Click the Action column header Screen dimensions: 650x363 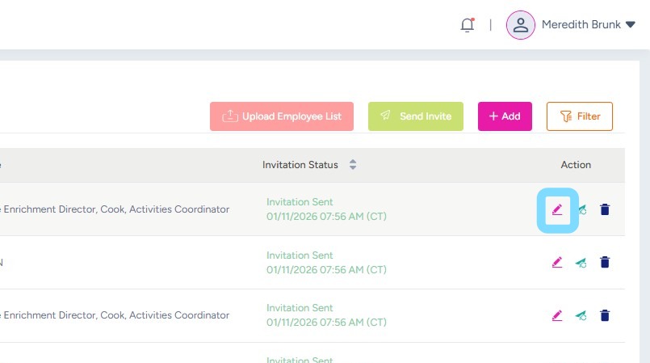[x=576, y=165]
